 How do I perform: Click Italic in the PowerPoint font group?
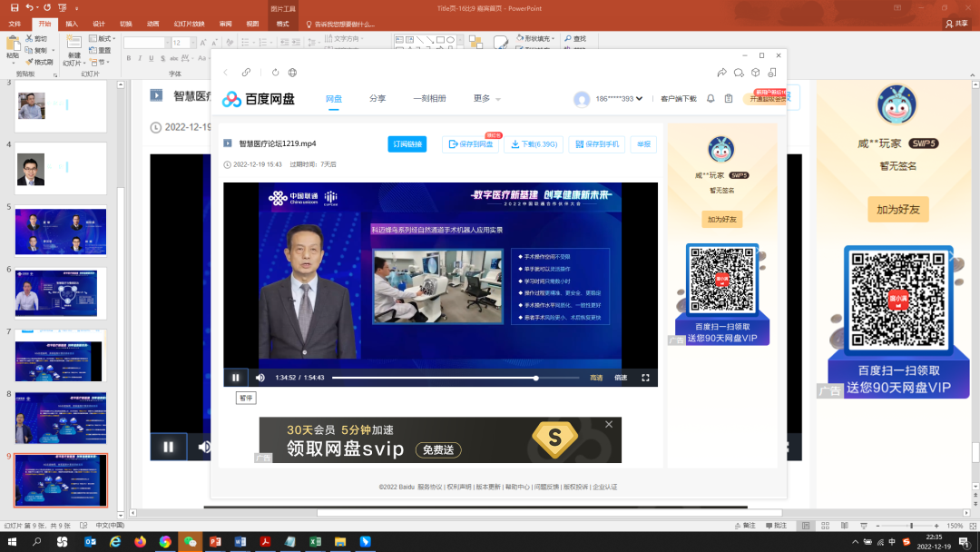140,58
